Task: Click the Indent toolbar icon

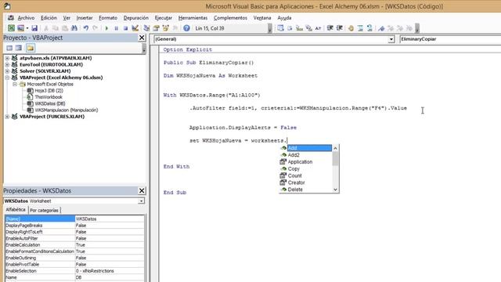Action: pos(330,28)
